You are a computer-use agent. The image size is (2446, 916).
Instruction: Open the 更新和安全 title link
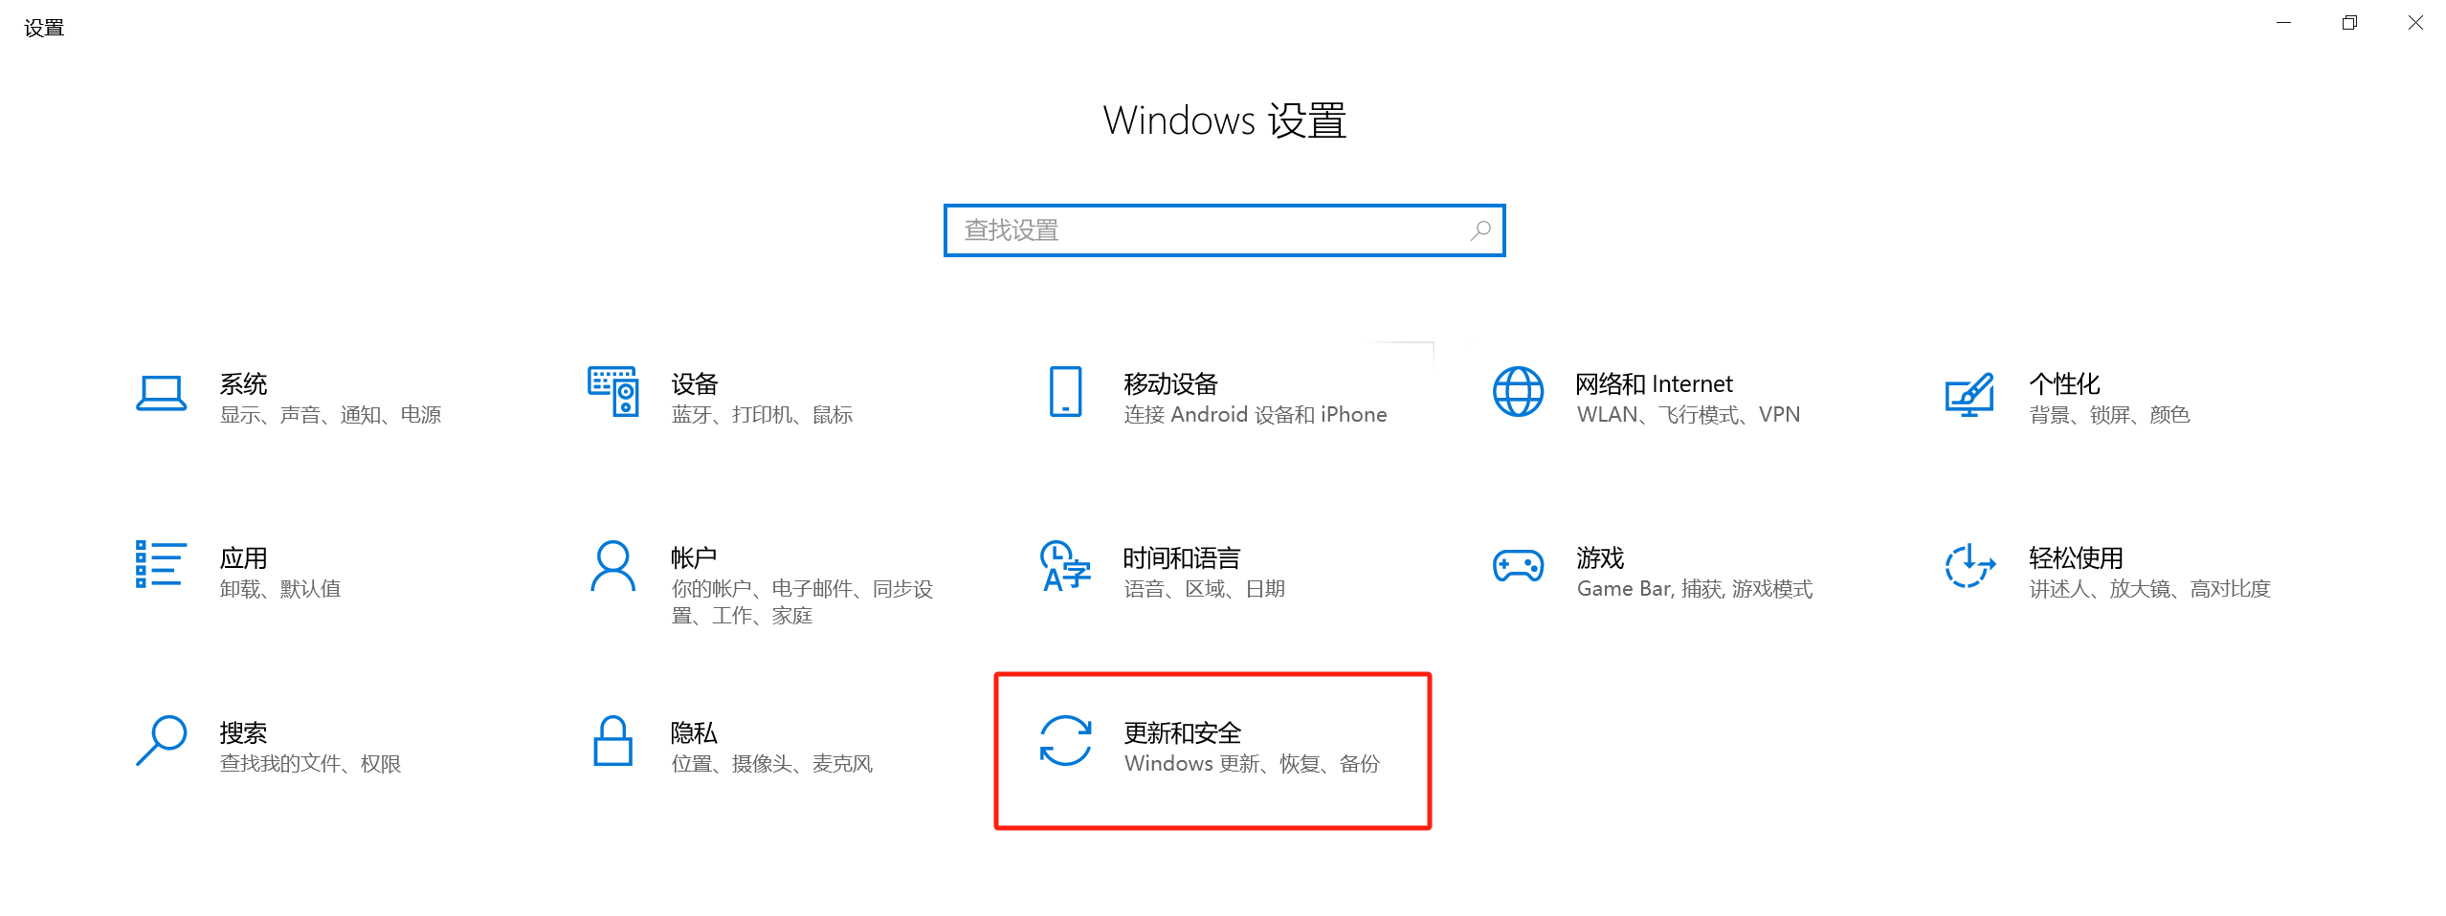(1182, 733)
